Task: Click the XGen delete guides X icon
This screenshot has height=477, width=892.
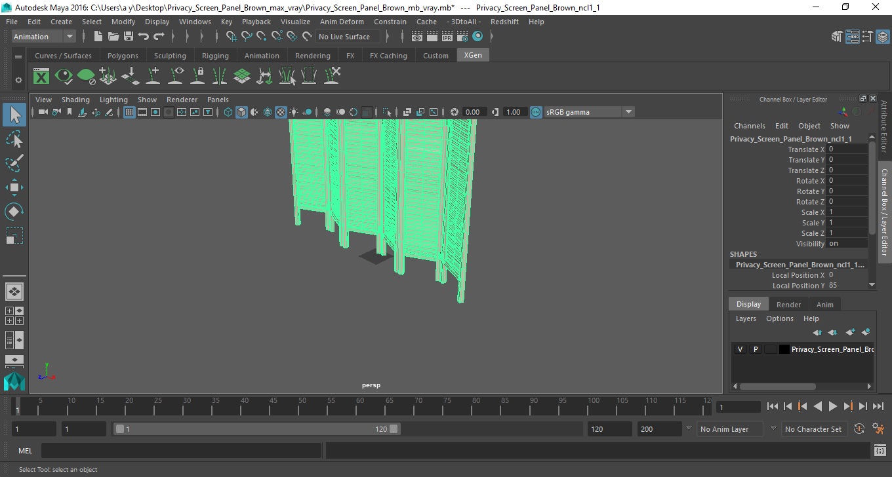Action: 332,77
